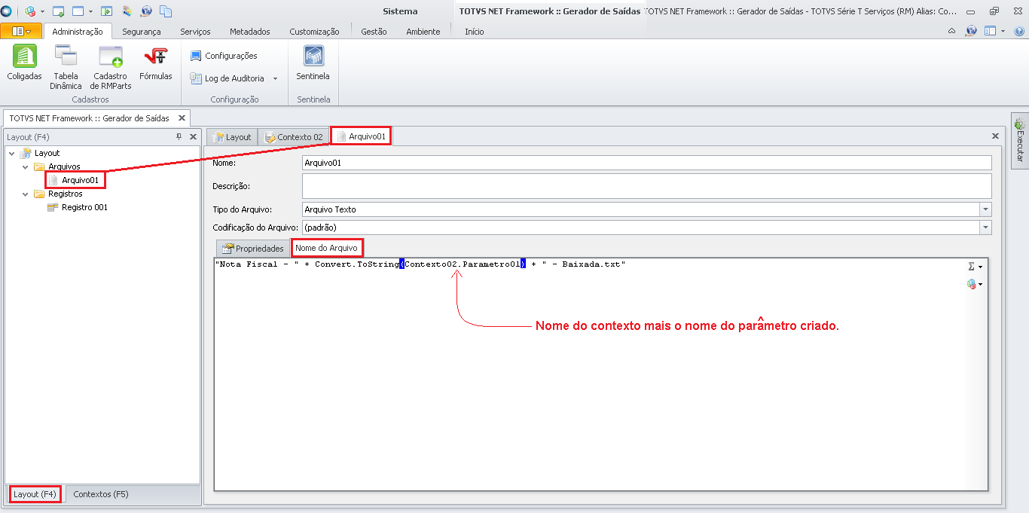Click inside the file name expression editor
This screenshot has height=513, width=1029.
coord(589,374)
